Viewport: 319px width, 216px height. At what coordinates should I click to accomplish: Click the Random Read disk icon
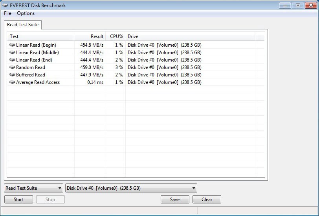click(x=12, y=67)
